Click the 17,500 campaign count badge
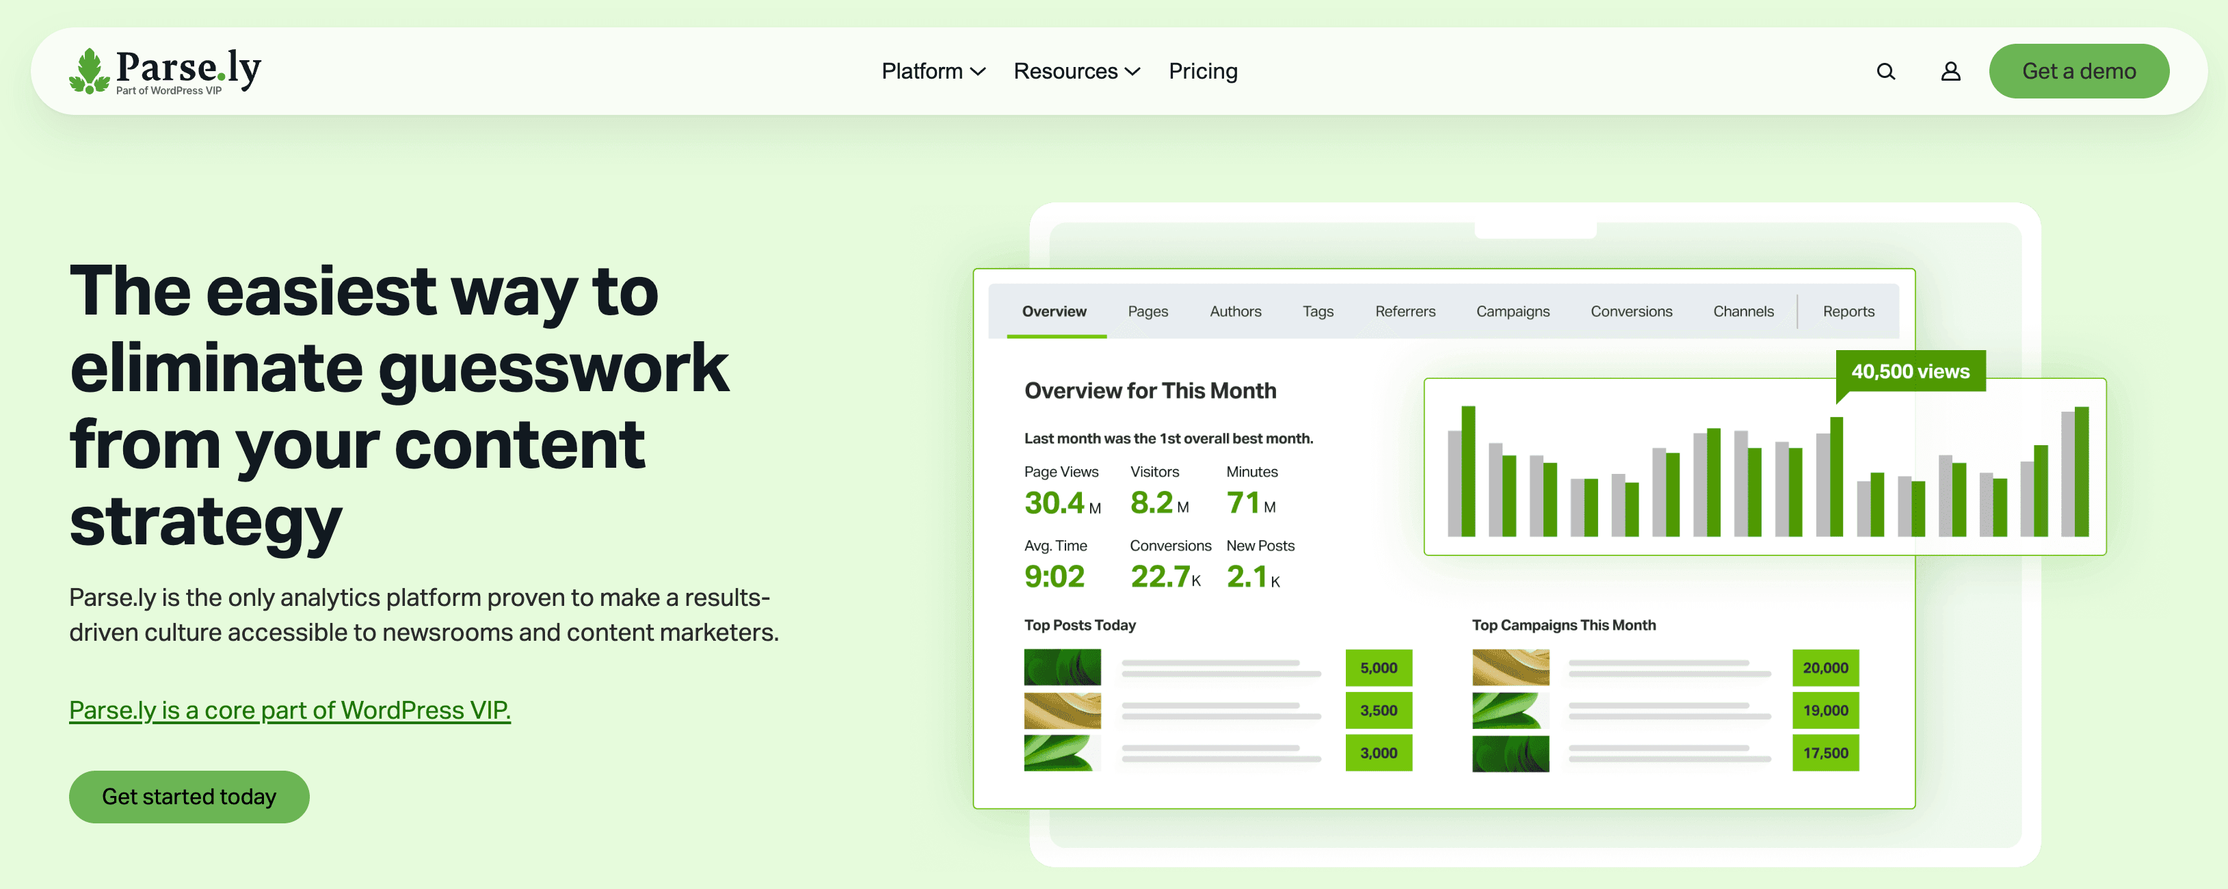Viewport: 2228px width, 889px height. [1825, 752]
